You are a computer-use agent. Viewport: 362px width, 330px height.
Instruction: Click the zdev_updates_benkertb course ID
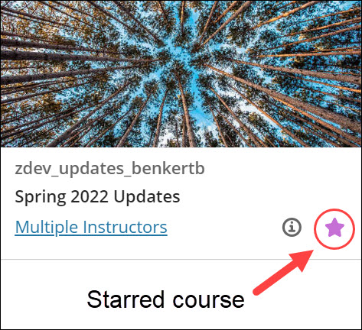coord(109,169)
